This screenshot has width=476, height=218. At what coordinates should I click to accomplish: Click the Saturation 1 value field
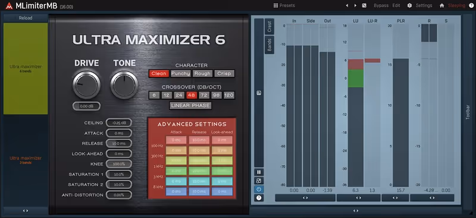point(118,174)
